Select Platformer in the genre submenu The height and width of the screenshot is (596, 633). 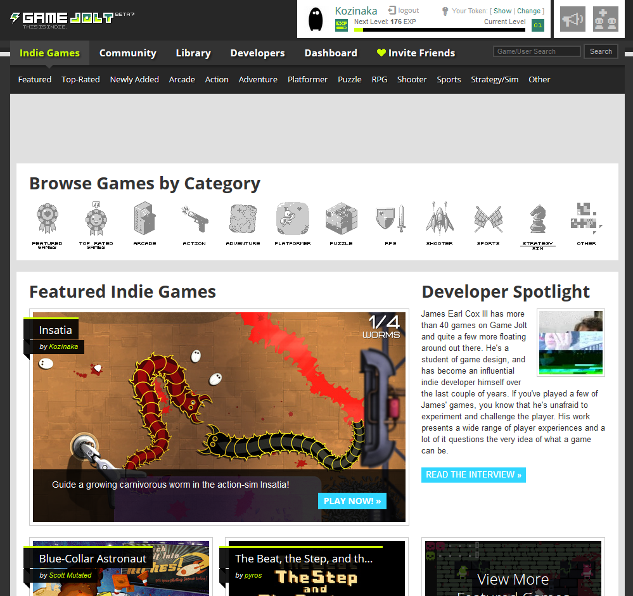[x=307, y=80]
